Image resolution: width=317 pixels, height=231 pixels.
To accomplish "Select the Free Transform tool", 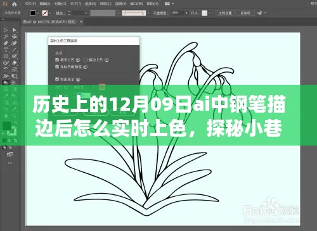I will (x=14, y=76).
